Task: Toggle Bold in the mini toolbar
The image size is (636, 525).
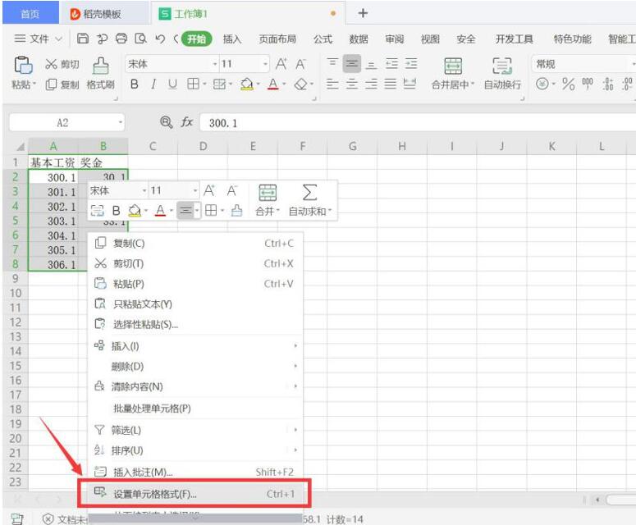Action: click(116, 210)
